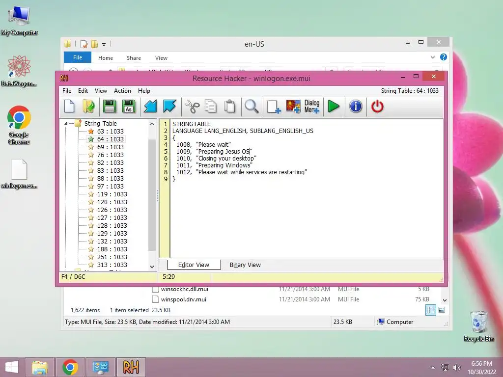
Task: Select winsockhc.dll.mui file in Explorer
Action: (185, 289)
